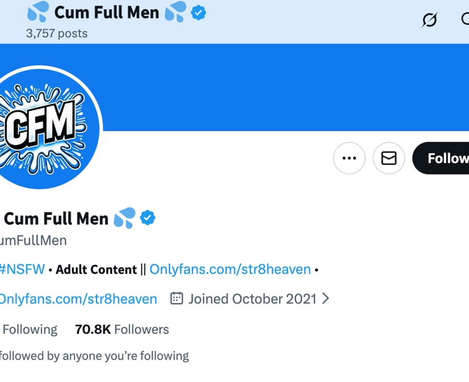Open the 70.8K Followers list

122,330
